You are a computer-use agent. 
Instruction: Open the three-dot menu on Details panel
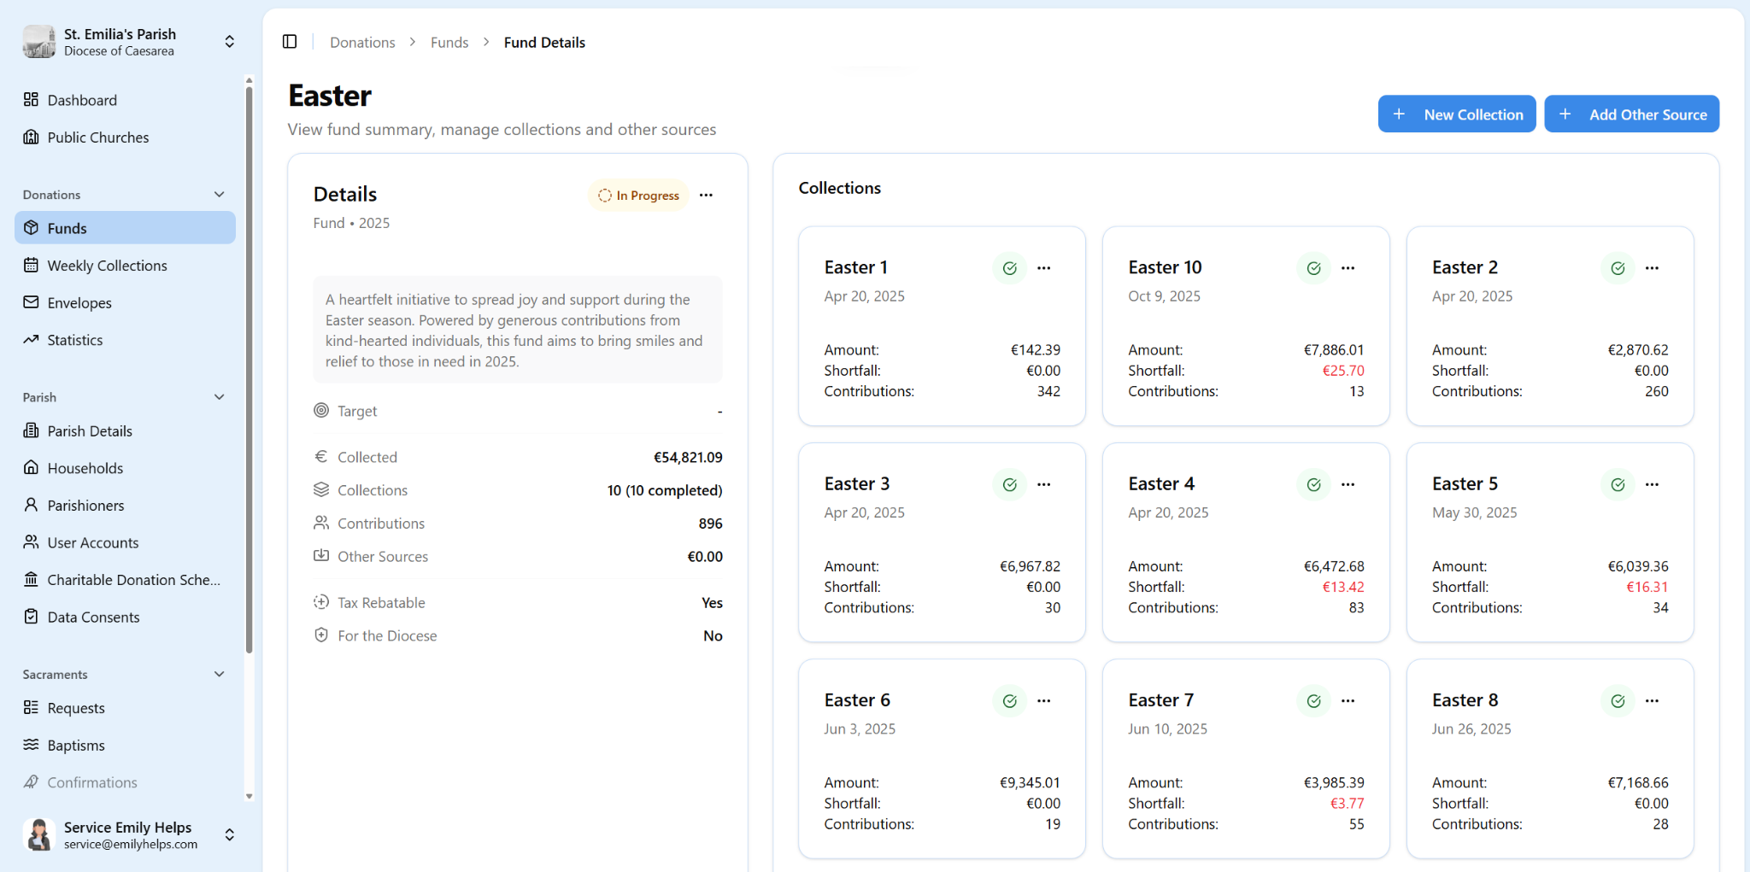[707, 195]
